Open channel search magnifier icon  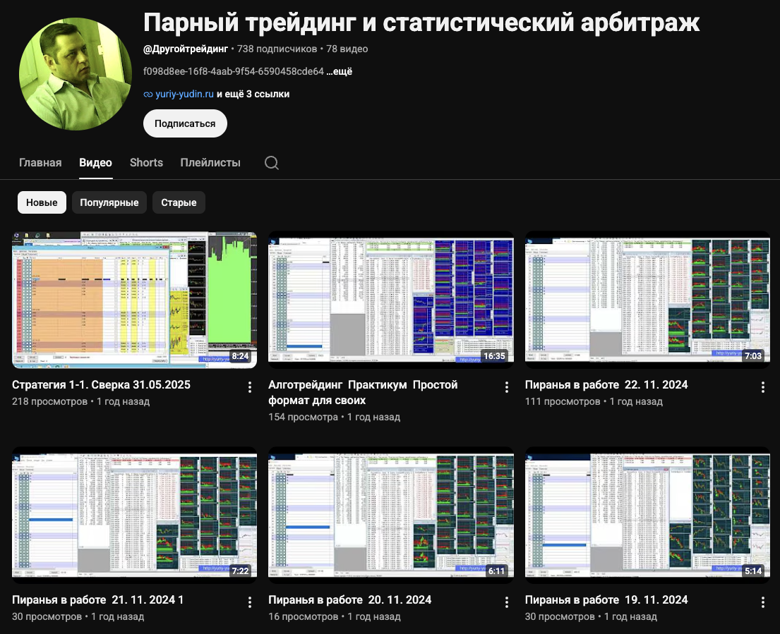coord(272,163)
